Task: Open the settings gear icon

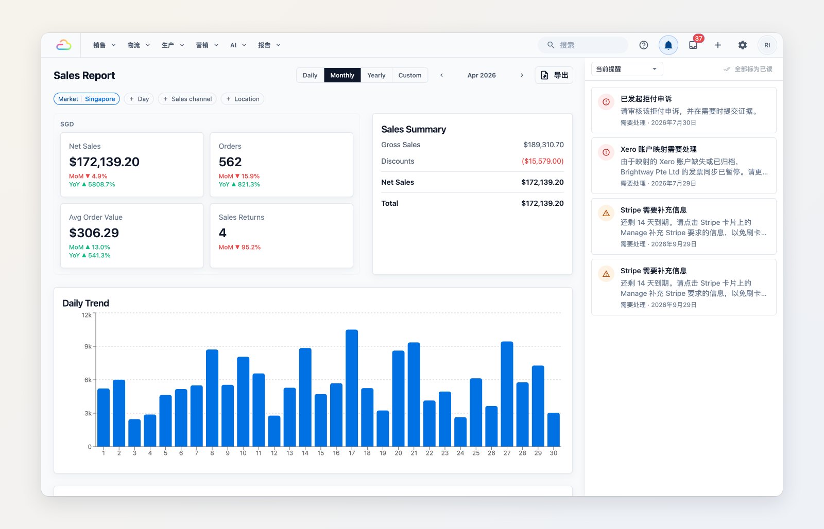Action: (743, 45)
